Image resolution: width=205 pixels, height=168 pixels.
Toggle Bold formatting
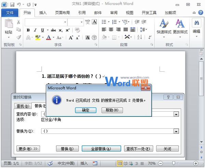pos(28,30)
